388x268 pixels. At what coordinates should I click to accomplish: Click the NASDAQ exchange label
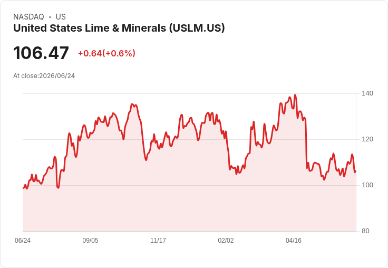pyautogui.click(x=28, y=17)
